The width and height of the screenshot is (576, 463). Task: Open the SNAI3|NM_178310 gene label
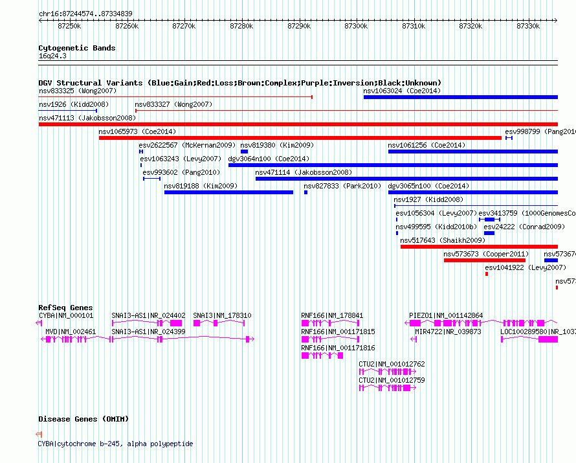pos(222,315)
